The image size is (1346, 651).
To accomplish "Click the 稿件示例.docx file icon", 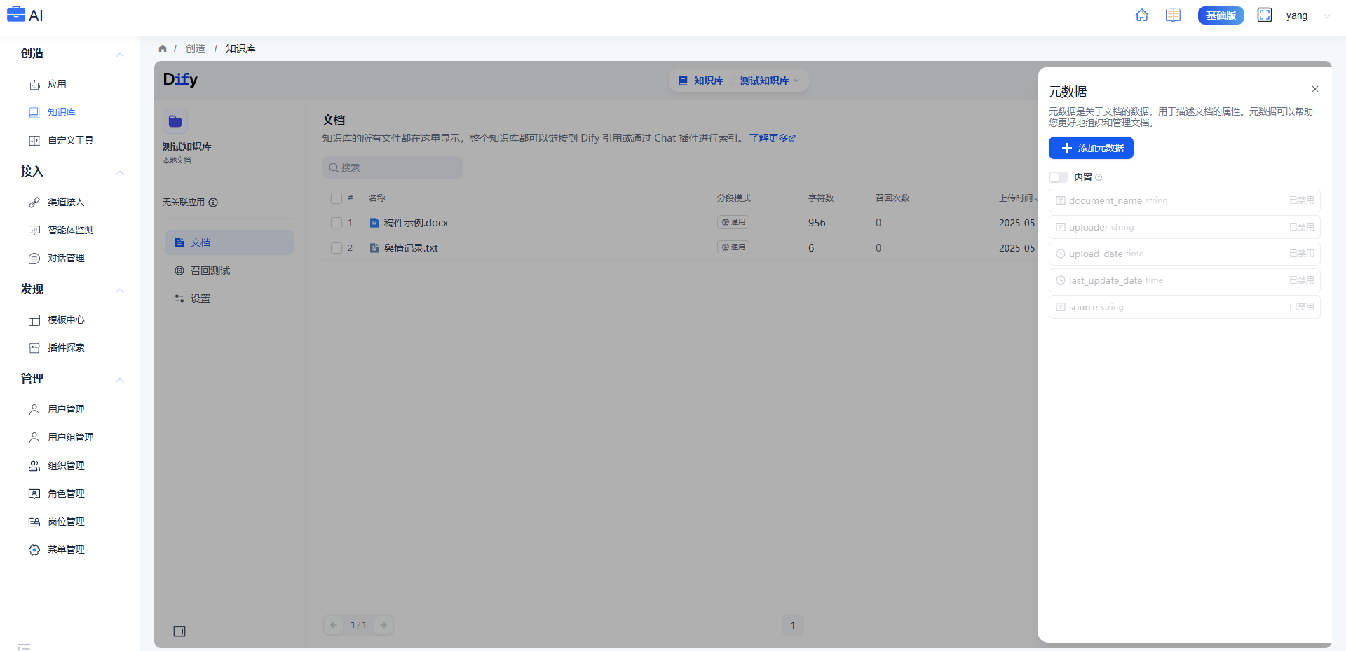I will pyautogui.click(x=374, y=223).
